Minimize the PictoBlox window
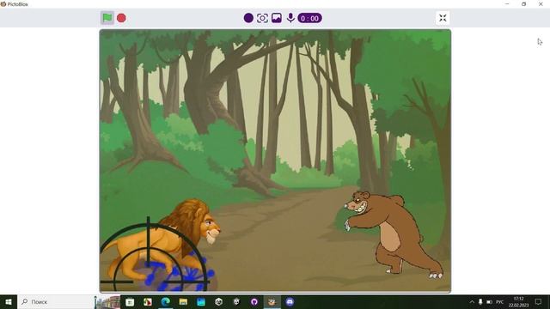Screen dimensions: 550x309 click(507, 3)
